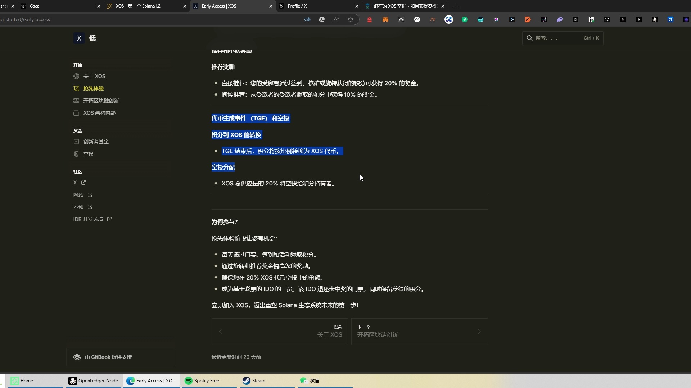Viewport: 691px width, 388px height.
Task: Open IDE 开发环境 external link
Action: point(92,219)
